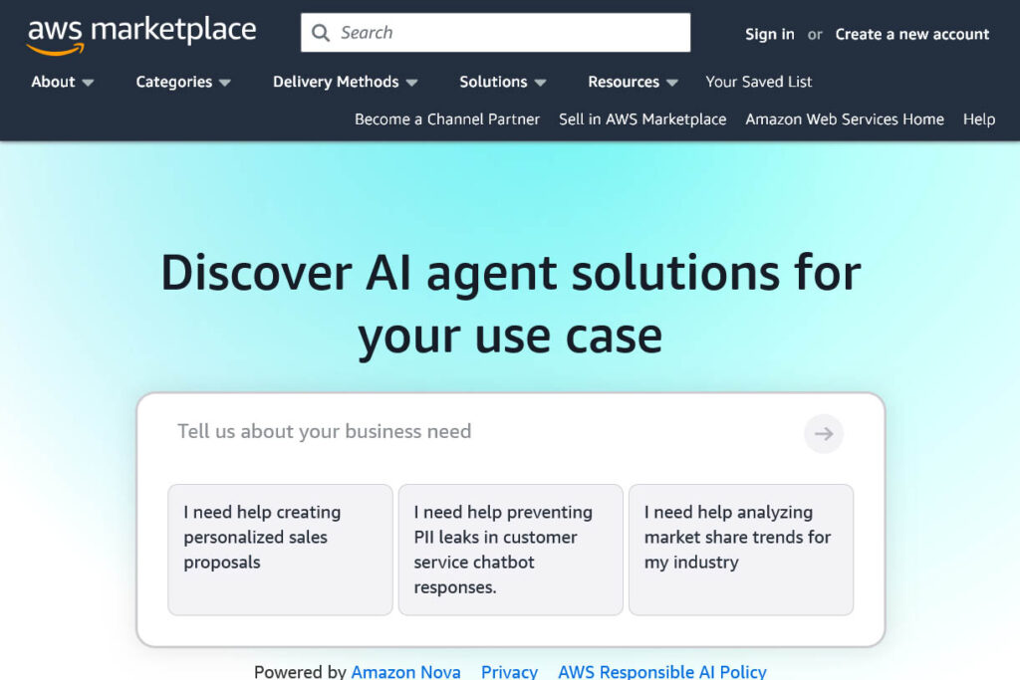The width and height of the screenshot is (1020, 680).
Task: Click the Sign in link
Action: (x=769, y=34)
